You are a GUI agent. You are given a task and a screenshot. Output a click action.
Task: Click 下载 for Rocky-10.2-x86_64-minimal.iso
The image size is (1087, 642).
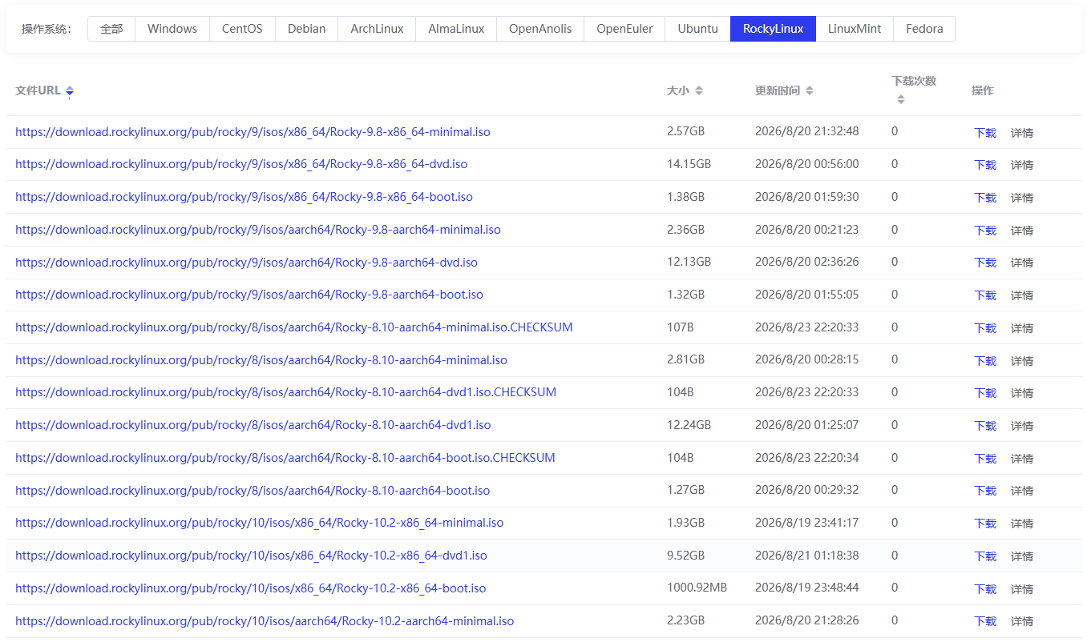985,524
